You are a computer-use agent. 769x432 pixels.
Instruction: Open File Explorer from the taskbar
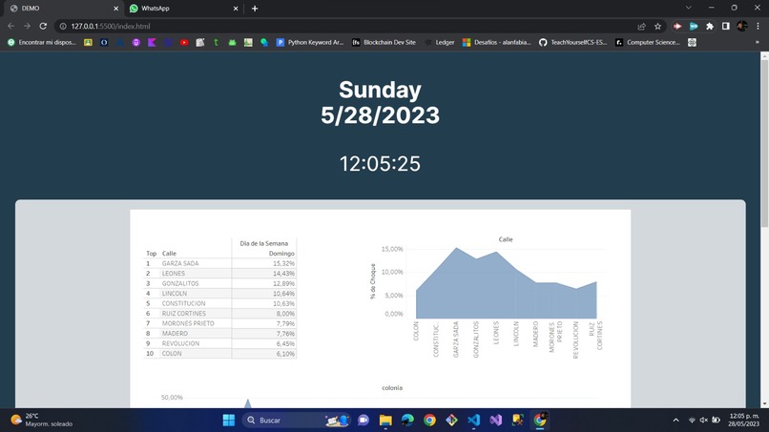click(385, 421)
